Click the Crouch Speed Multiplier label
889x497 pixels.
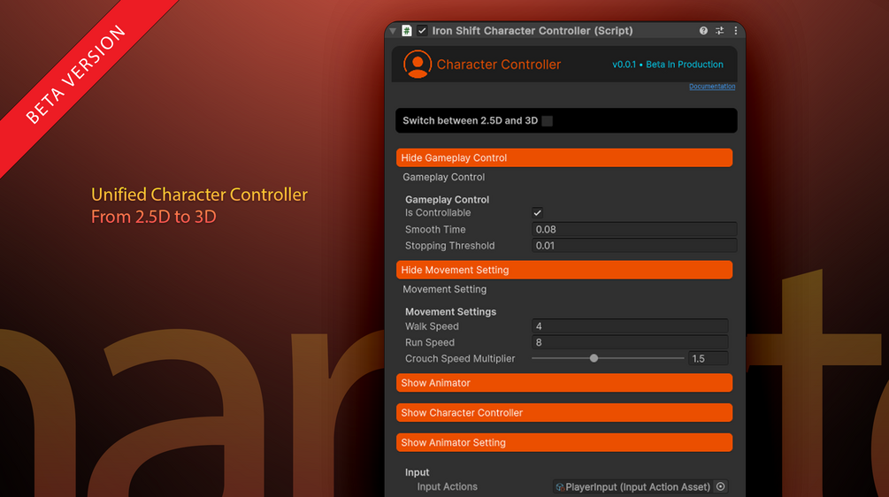[x=460, y=359]
